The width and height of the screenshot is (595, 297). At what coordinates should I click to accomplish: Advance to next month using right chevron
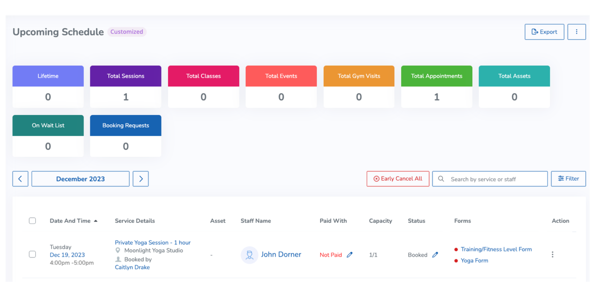(x=140, y=178)
